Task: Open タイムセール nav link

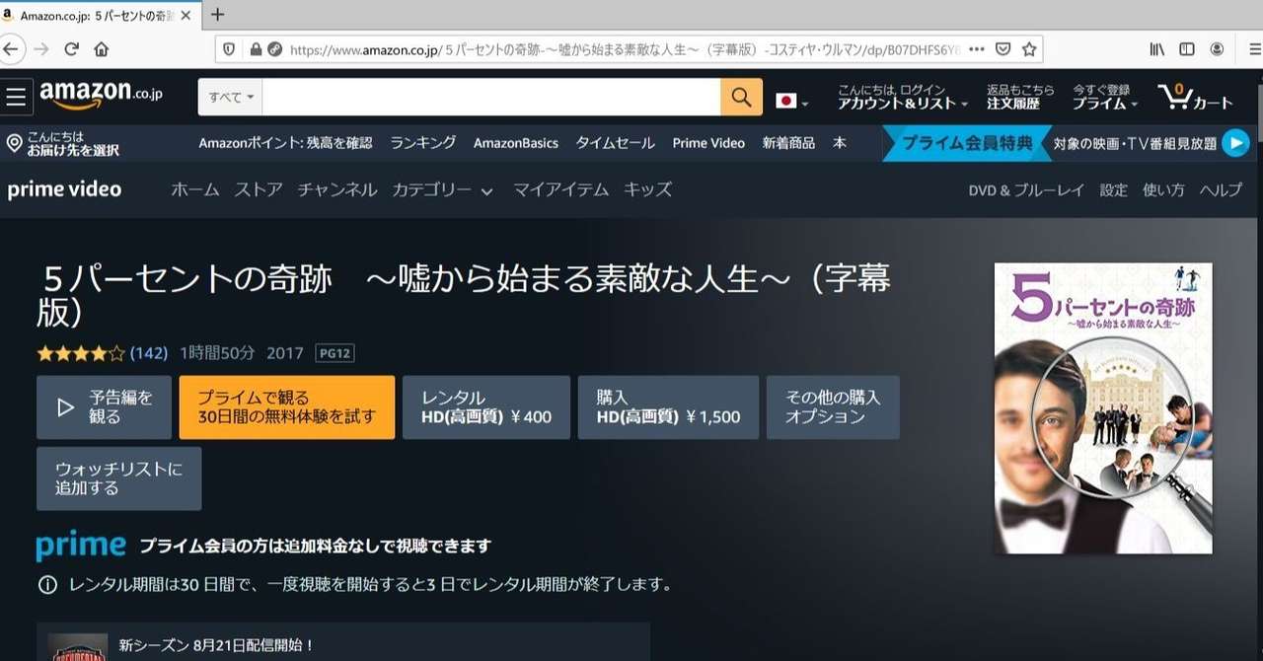Action: 616,143
